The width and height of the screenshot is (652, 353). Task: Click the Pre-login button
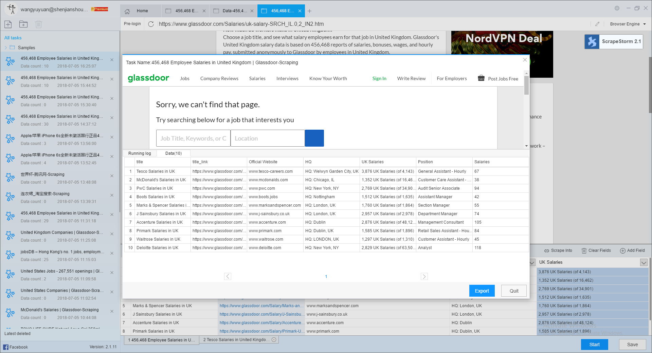tap(132, 24)
